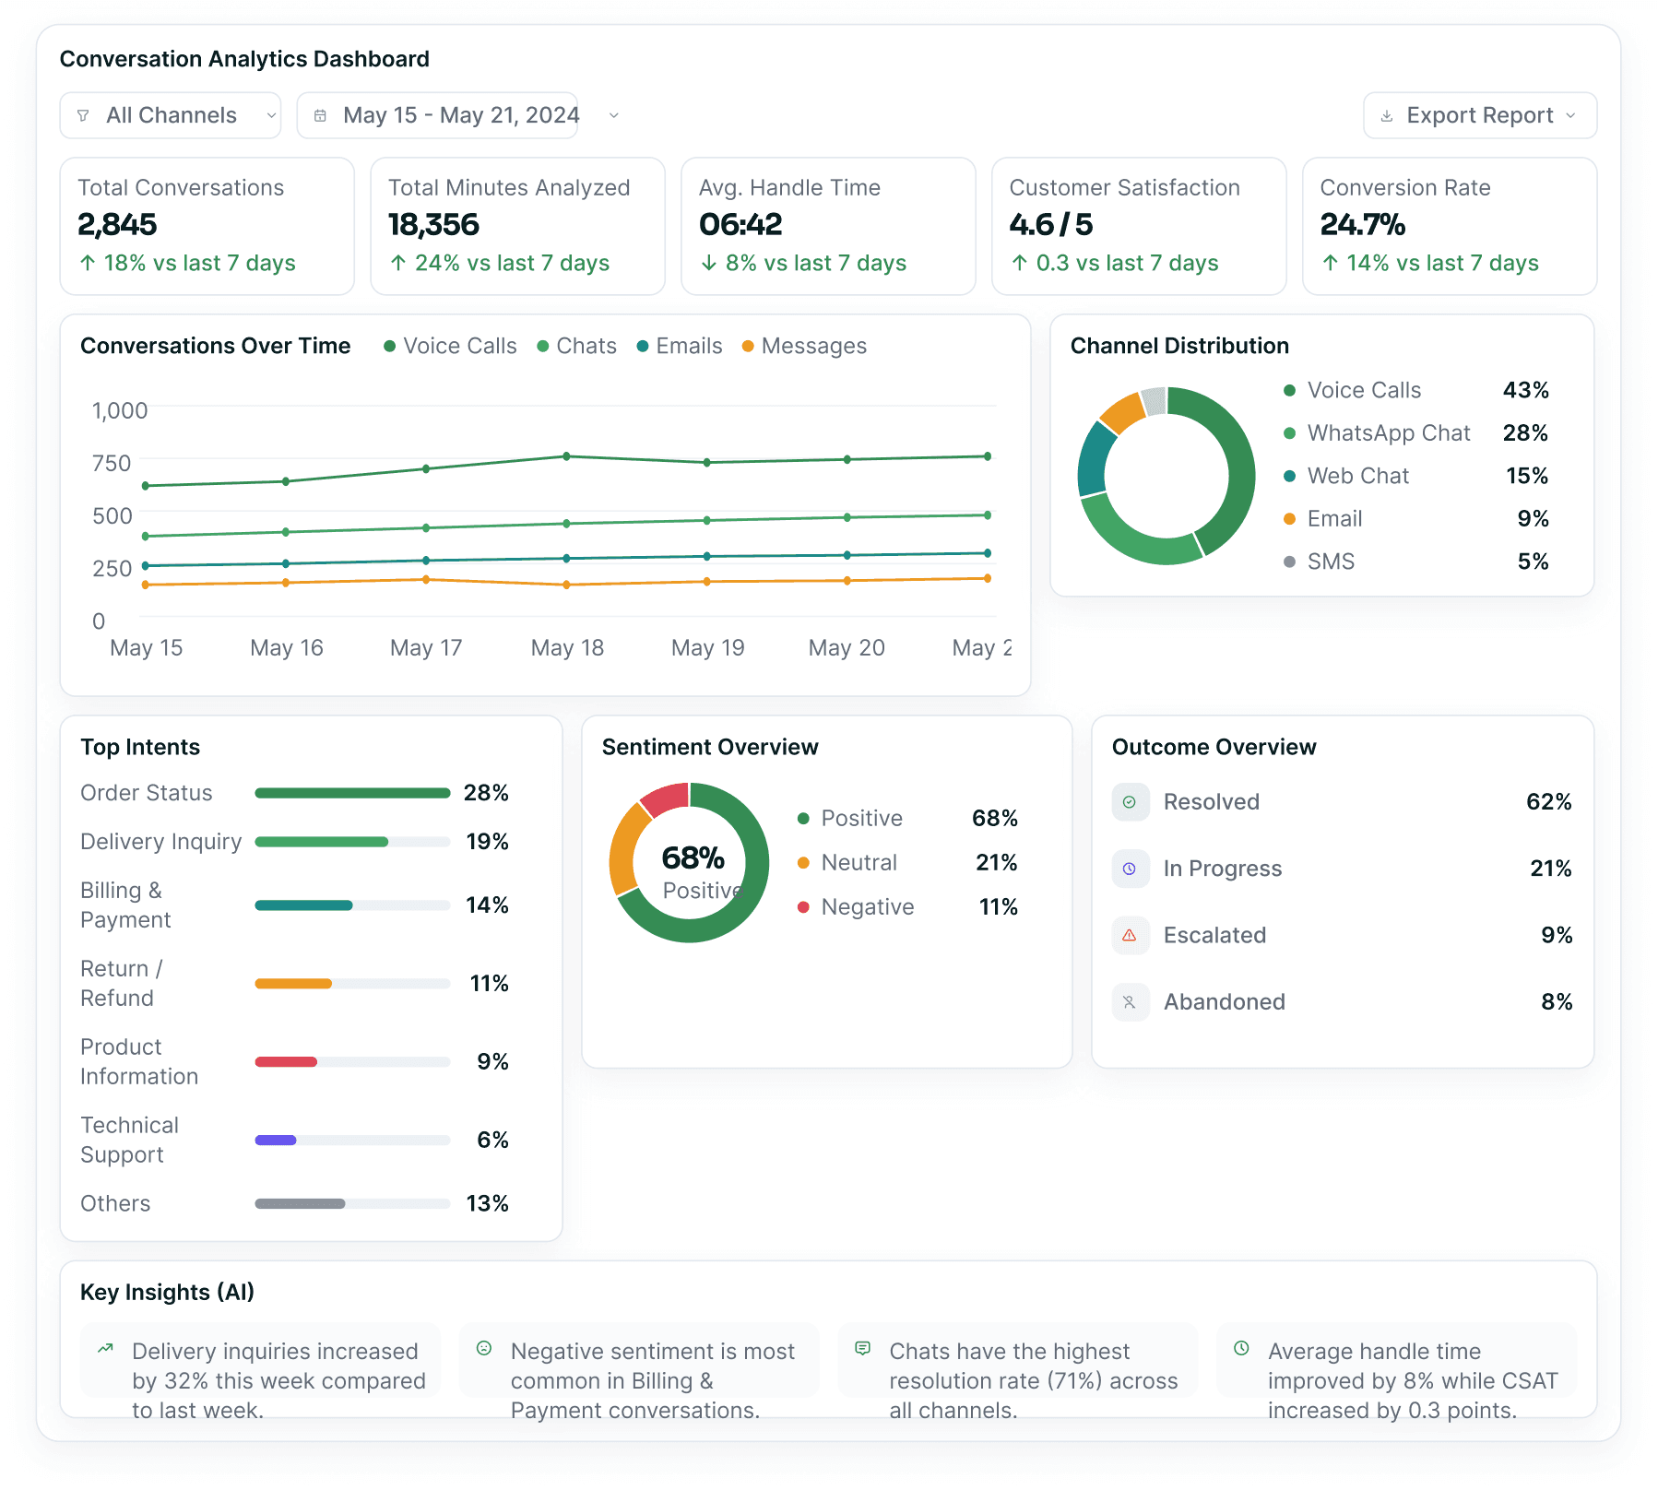Image resolution: width=1658 pixels, height=1490 pixels.
Task: Click the sentiment donut chart center 68%
Action: tap(693, 858)
